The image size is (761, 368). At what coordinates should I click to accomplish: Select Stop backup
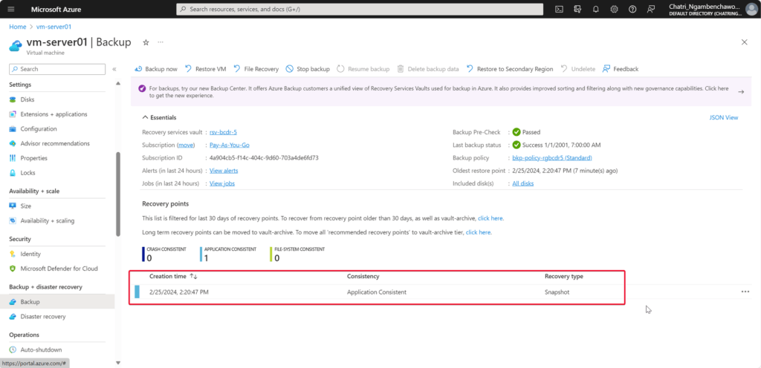point(308,69)
